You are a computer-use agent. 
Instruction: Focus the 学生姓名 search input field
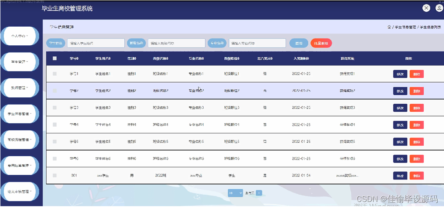(96, 43)
